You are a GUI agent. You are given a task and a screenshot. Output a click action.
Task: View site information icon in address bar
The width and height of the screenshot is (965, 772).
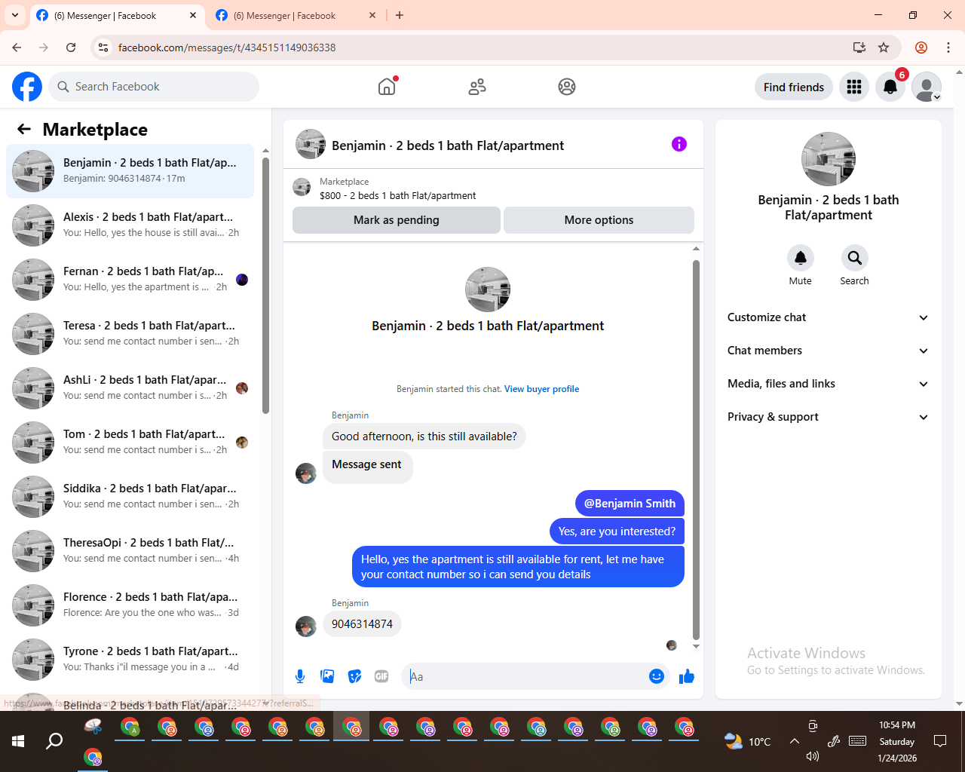click(x=103, y=47)
